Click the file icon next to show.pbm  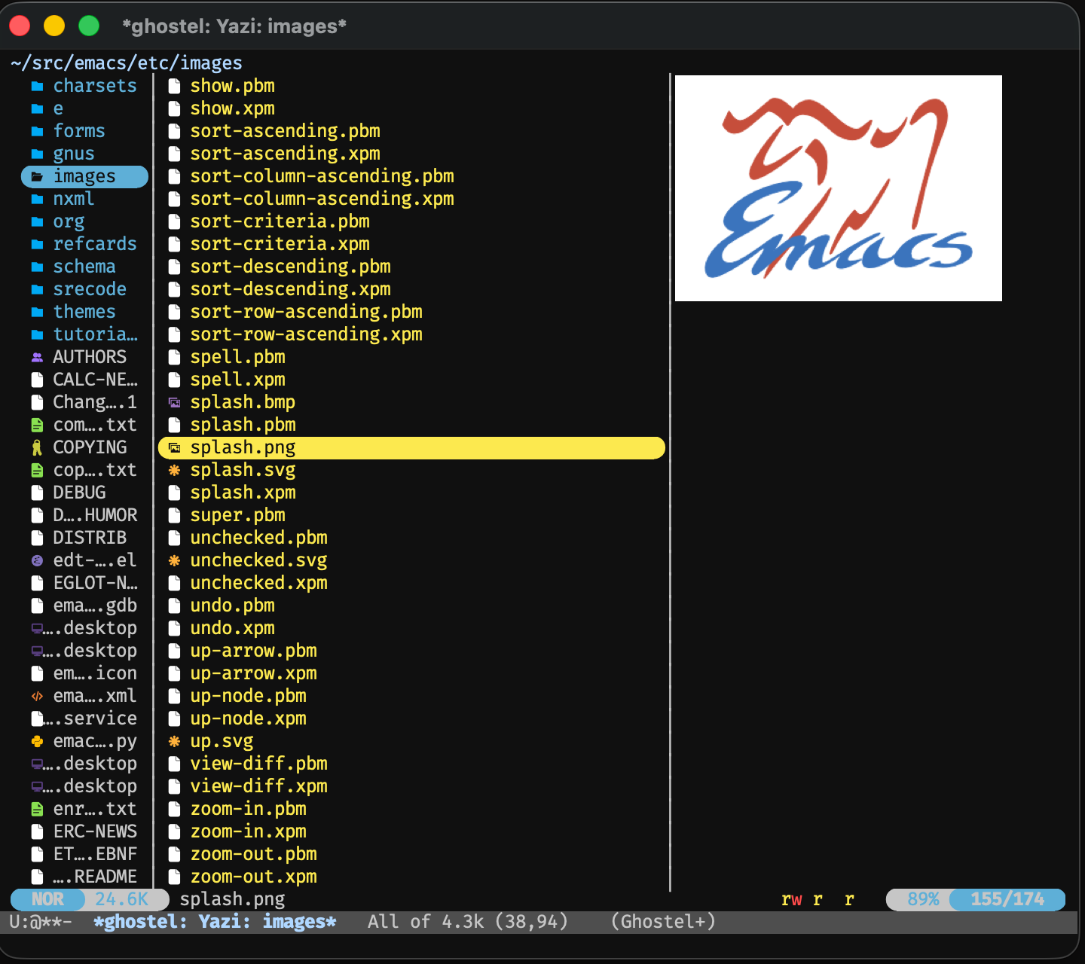tap(174, 87)
